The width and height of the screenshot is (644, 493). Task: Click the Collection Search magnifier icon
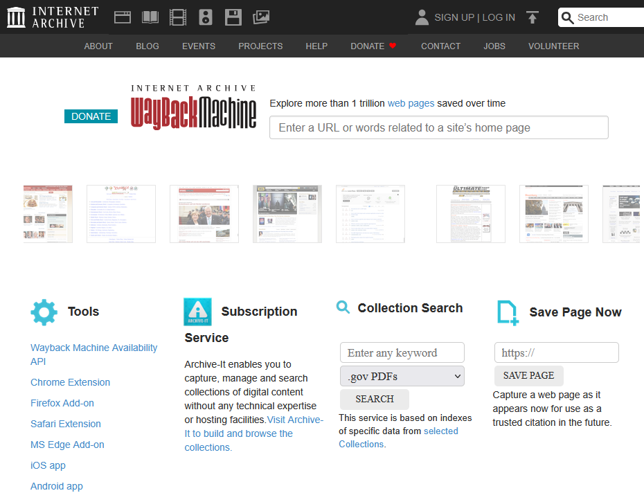[x=343, y=307]
